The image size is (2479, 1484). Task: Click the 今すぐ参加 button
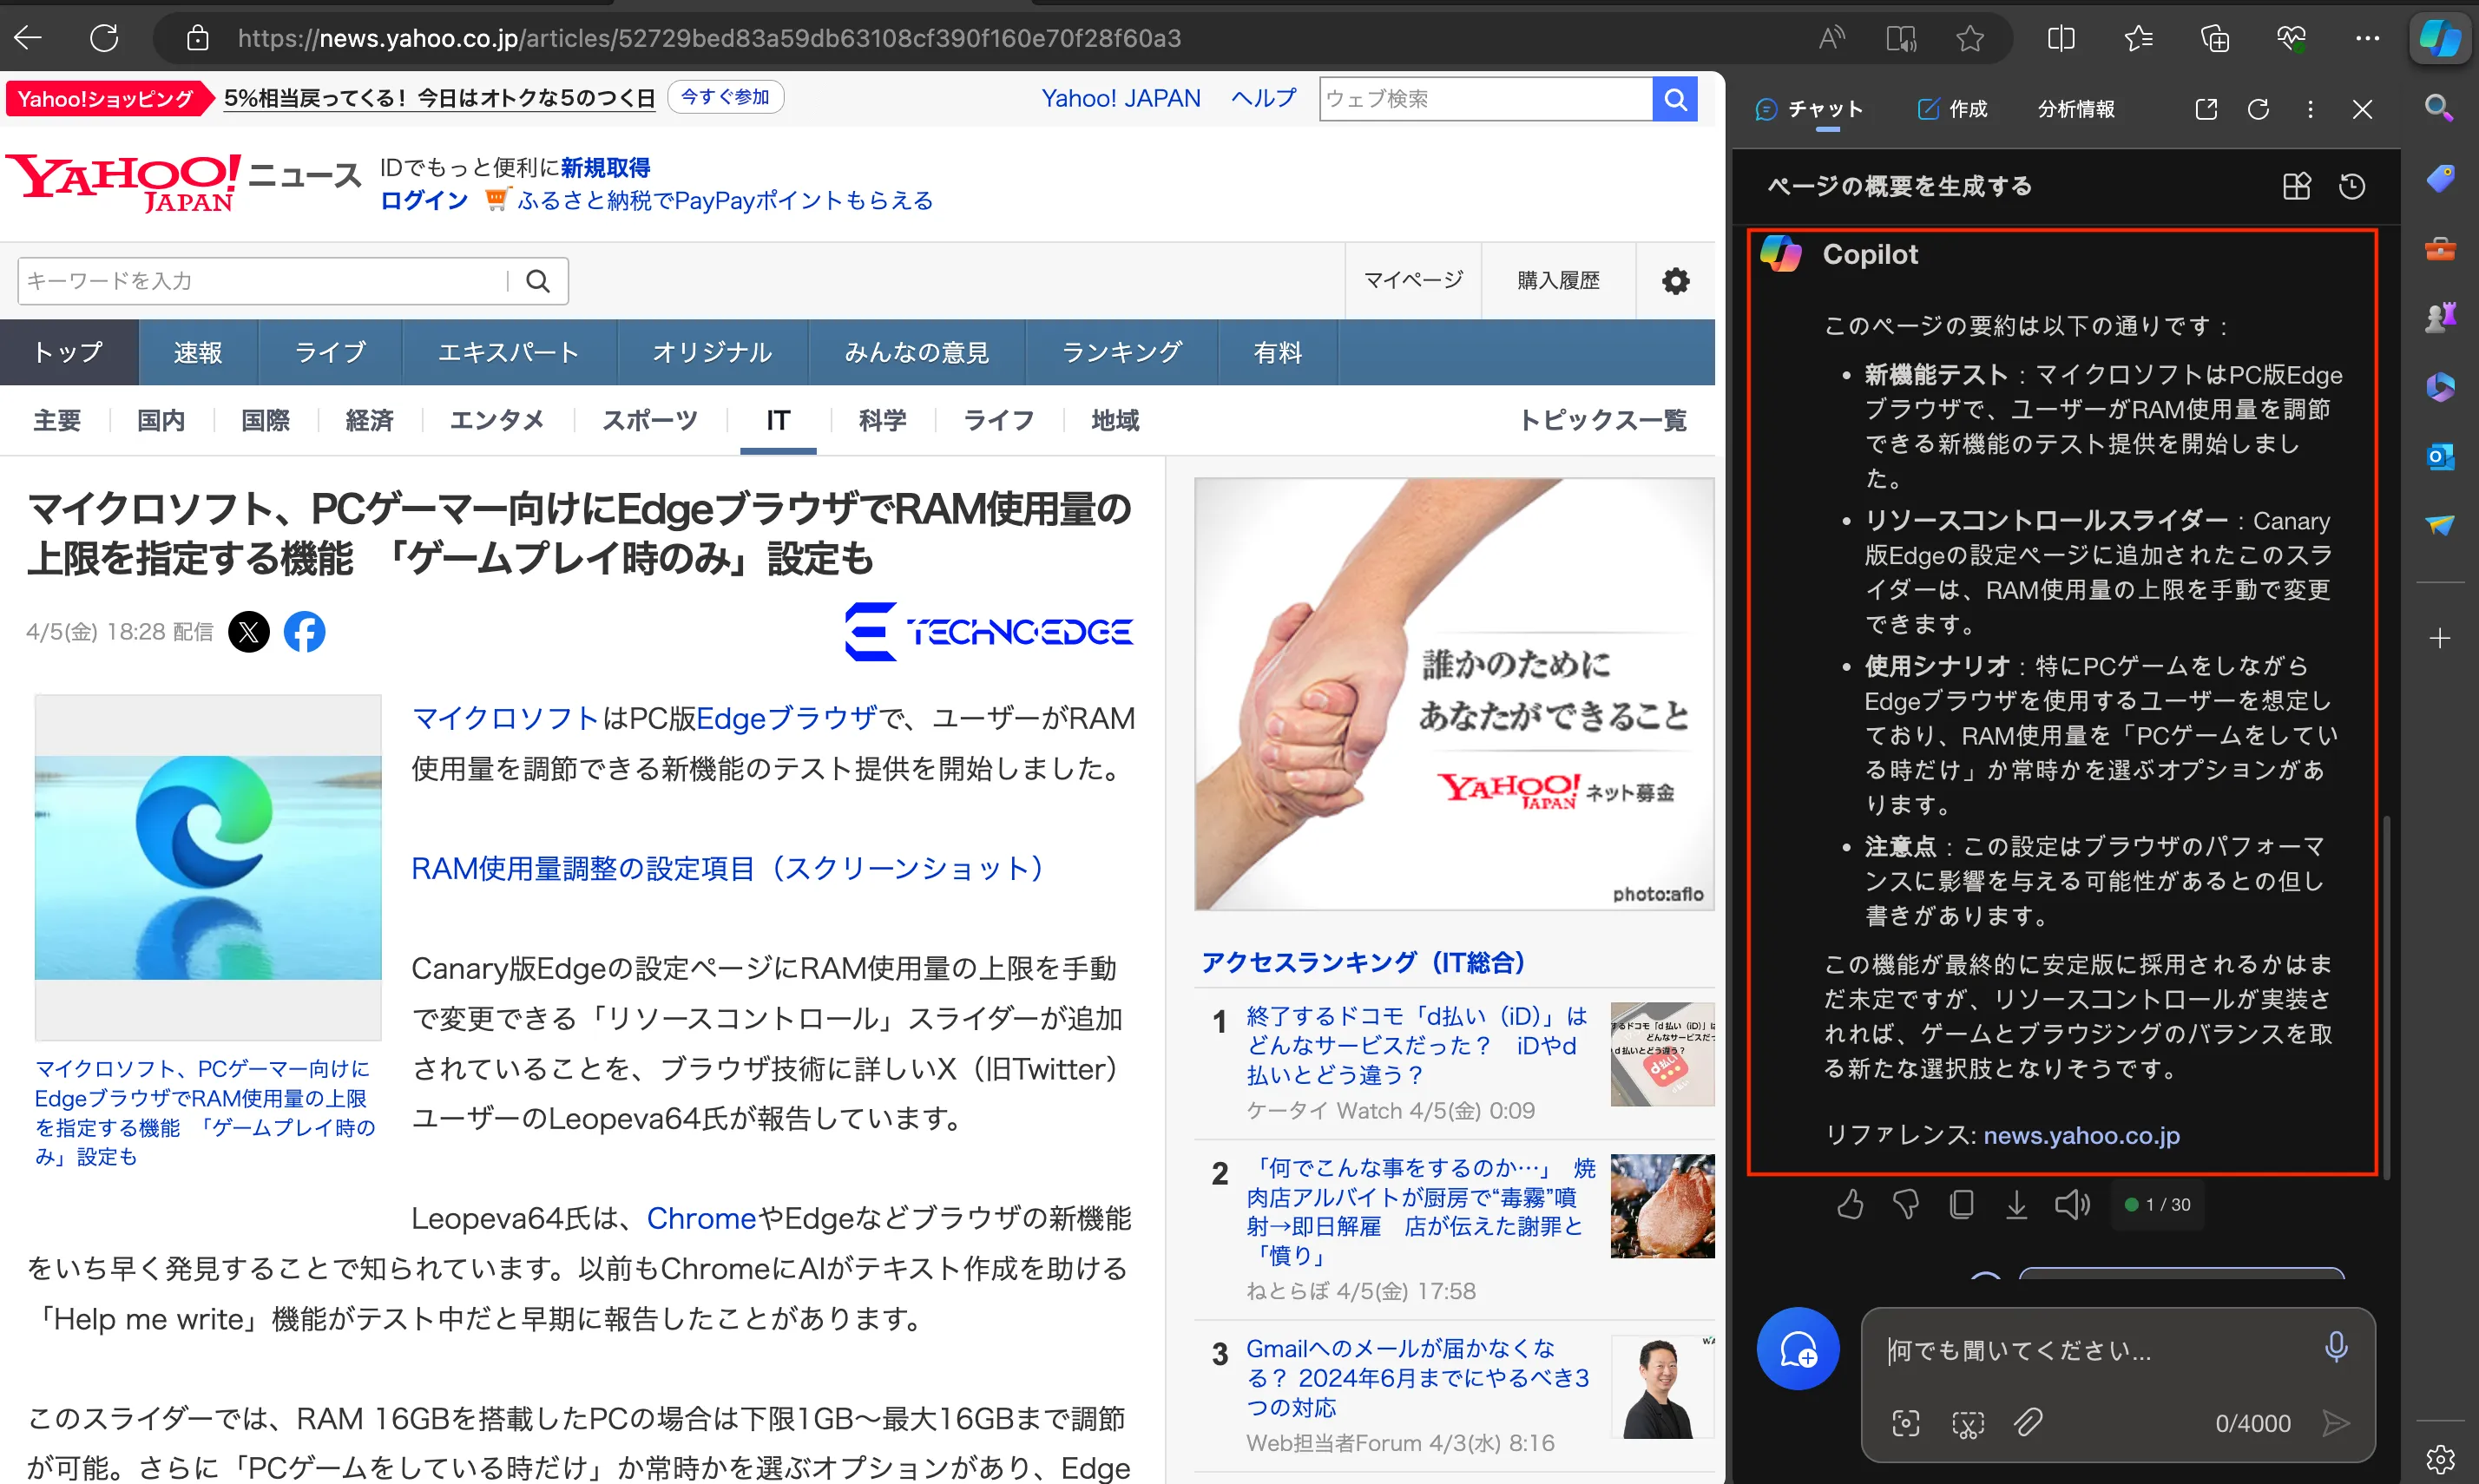tap(725, 97)
